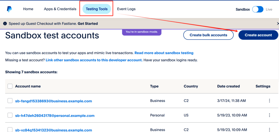
Task: Open settings menu for sb-vz84q15341323 account
Action: 269,130
